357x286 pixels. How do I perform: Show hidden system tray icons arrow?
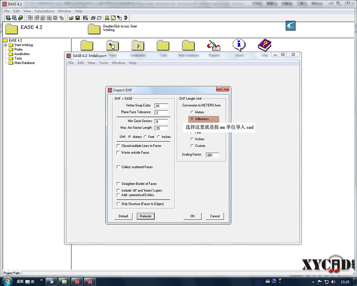[x=313, y=282]
